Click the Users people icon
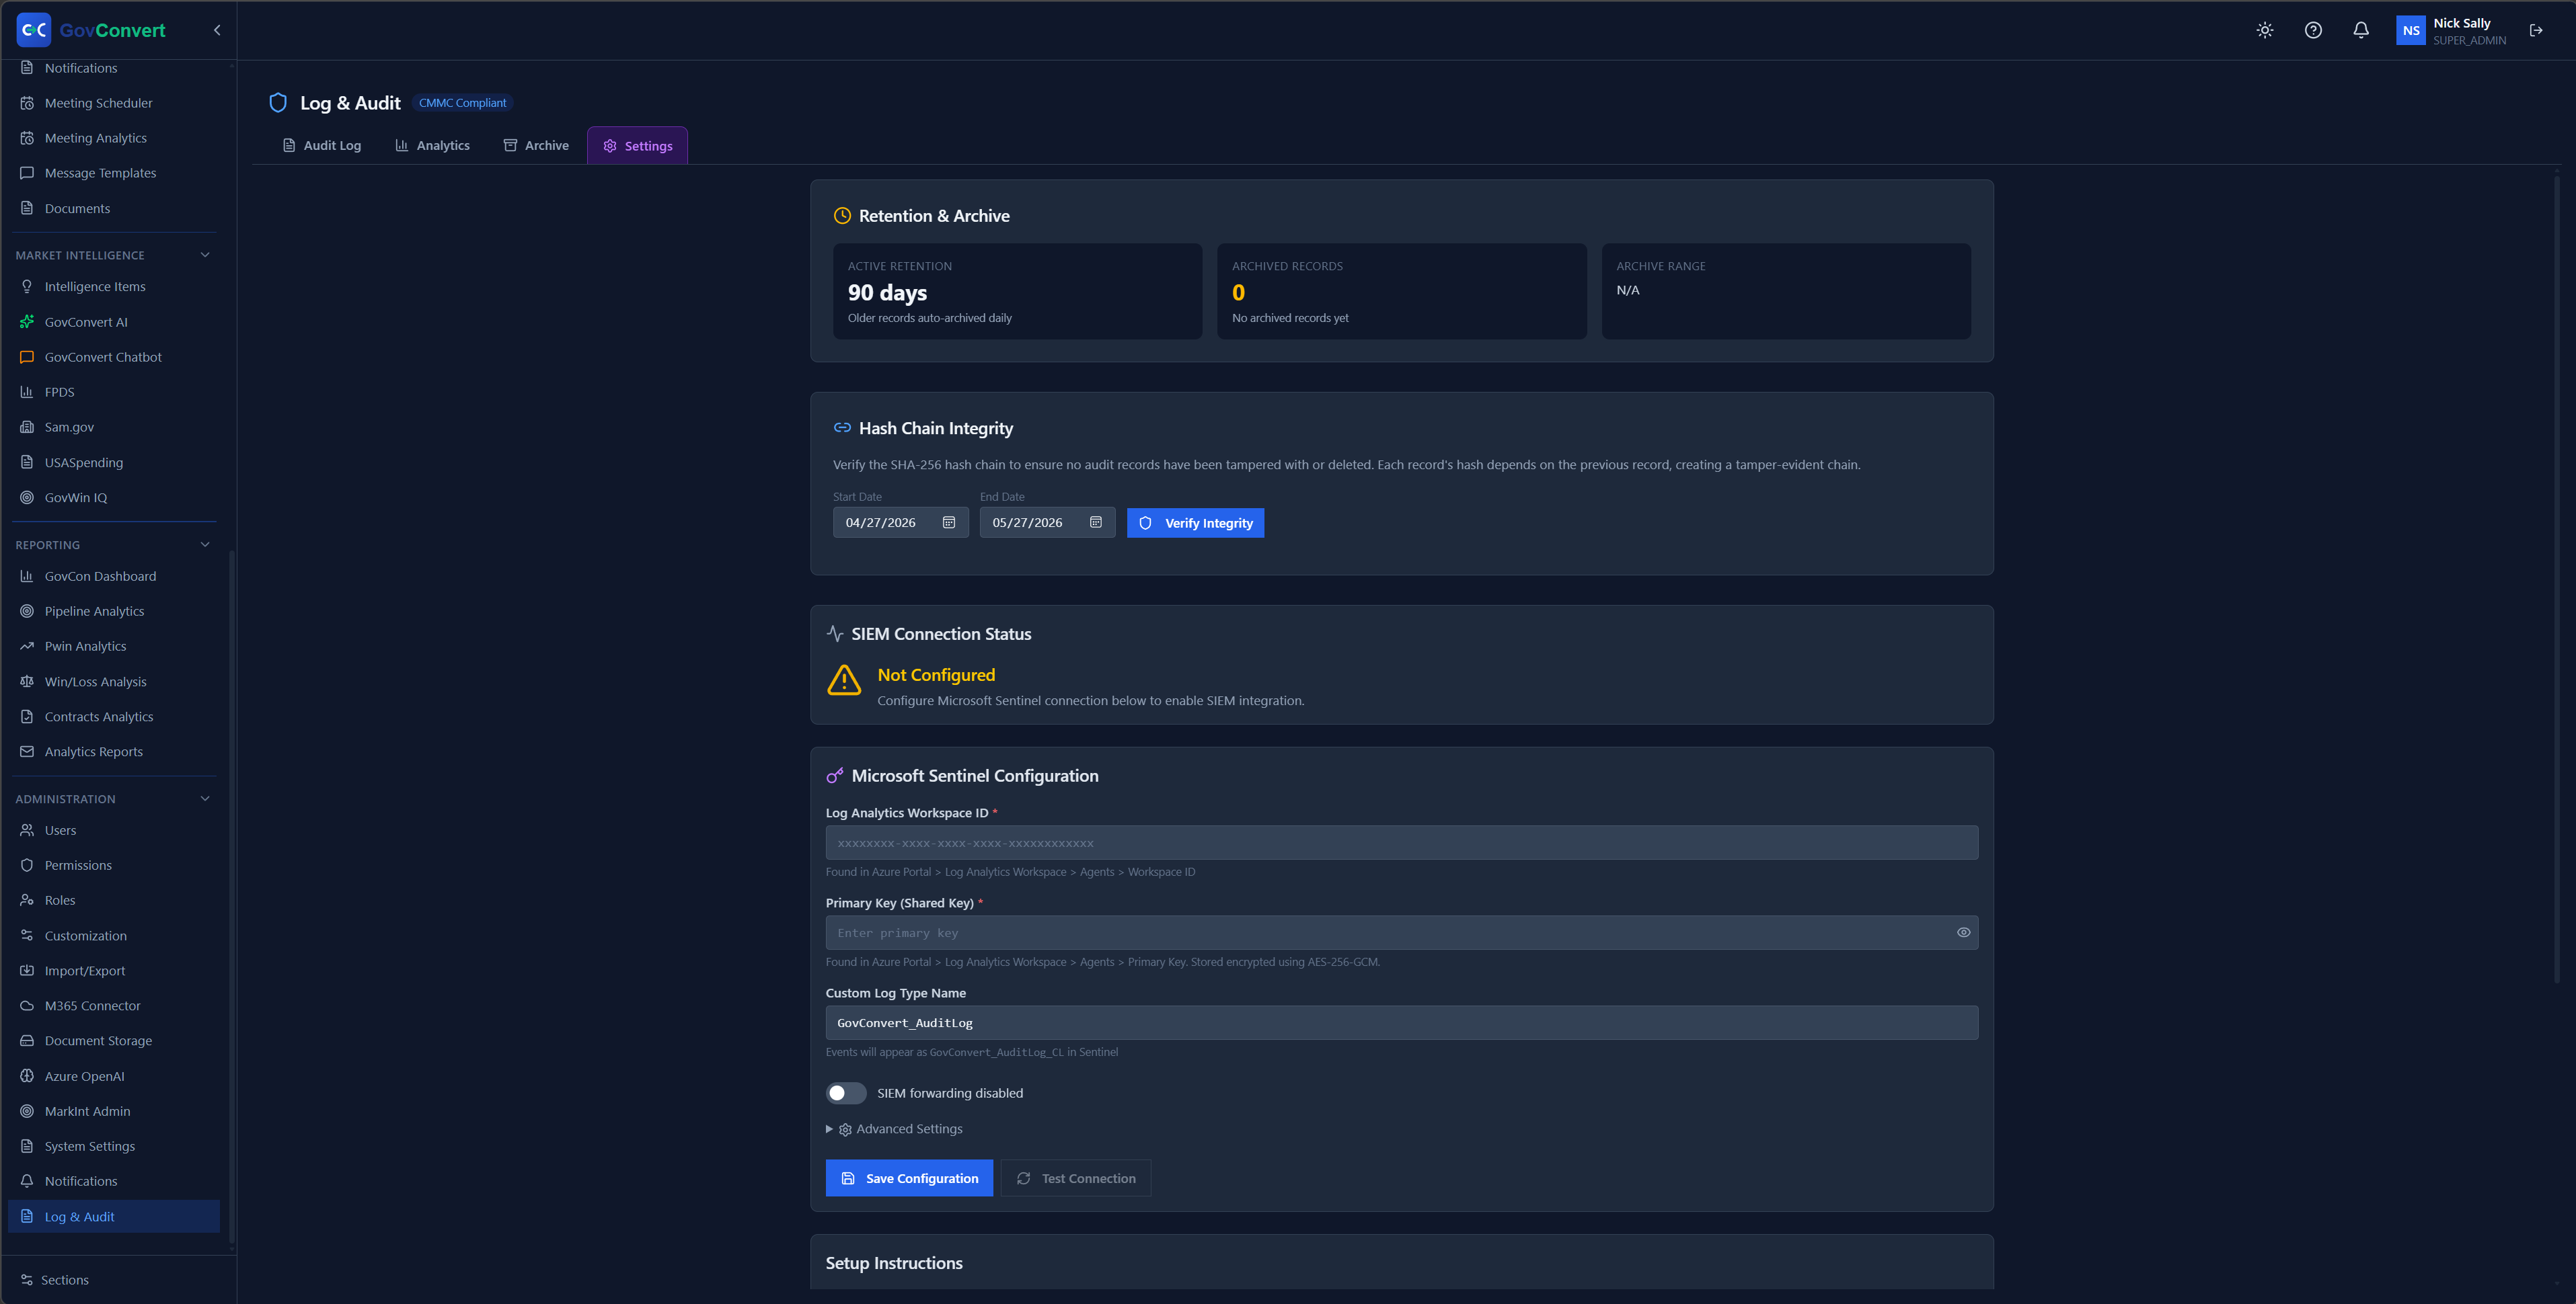This screenshot has width=2576, height=1304. point(27,830)
